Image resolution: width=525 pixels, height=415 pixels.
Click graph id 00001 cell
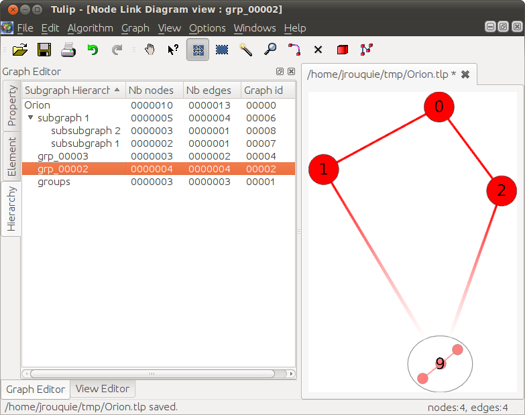(260, 182)
